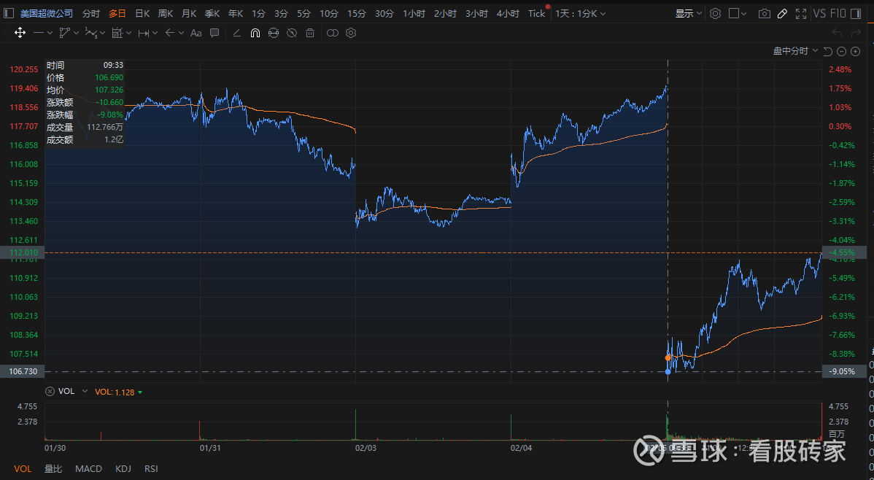Click the 美国超微公司 stock name
The width and height of the screenshot is (874, 480).
pos(47,13)
